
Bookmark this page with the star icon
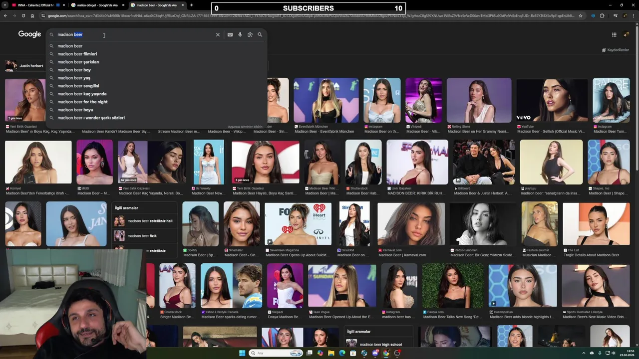581,15
